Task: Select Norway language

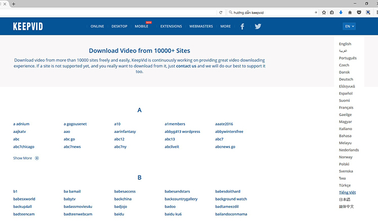Action: coord(346,157)
